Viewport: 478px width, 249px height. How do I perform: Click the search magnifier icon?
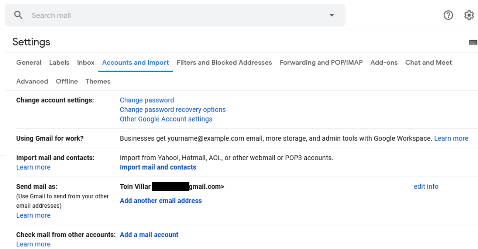[x=18, y=15]
